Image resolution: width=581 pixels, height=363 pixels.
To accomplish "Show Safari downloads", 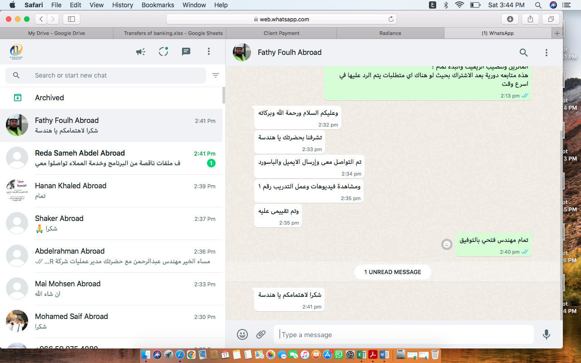I will pos(510,19).
